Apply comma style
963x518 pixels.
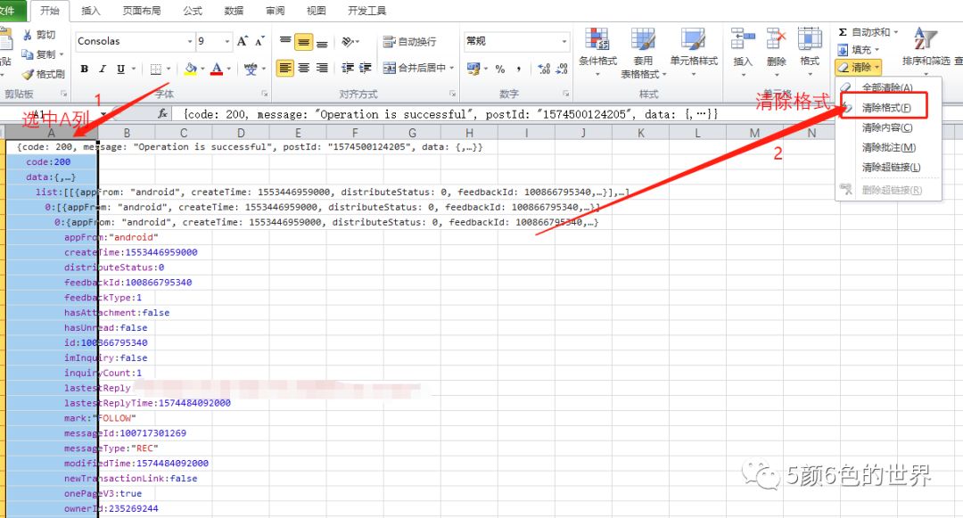click(519, 69)
